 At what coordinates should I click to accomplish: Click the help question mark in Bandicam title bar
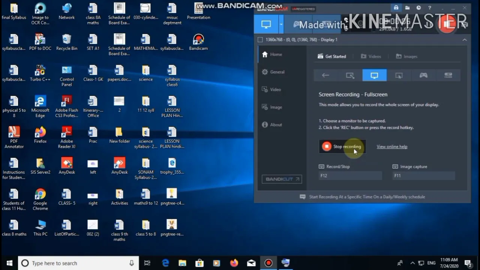[430, 7]
